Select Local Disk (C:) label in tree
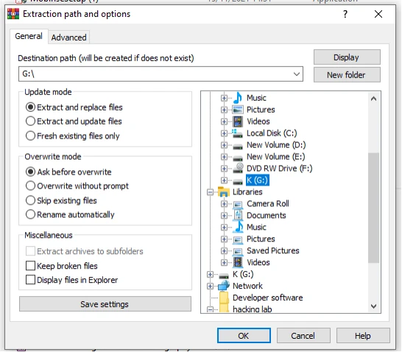The width and height of the screenshot is (402, 352). pos(272,133)
